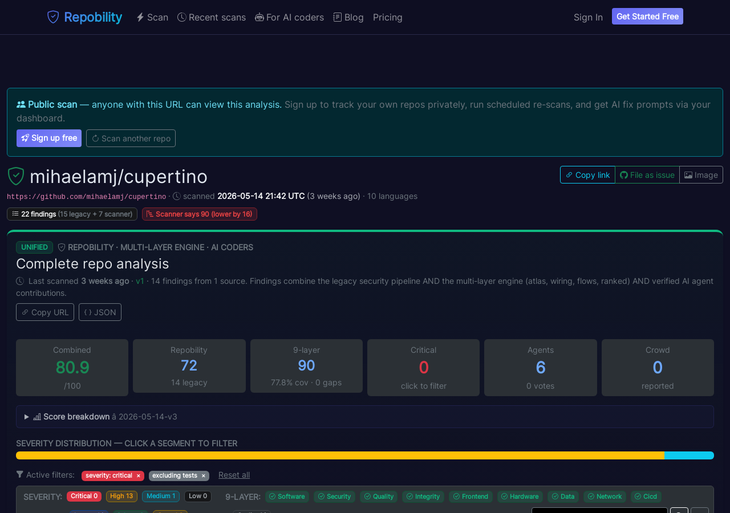The width and height of the screenshot is (730, 513).
Task: Toggle the Cicd layer filter
Action: [646, 496]
